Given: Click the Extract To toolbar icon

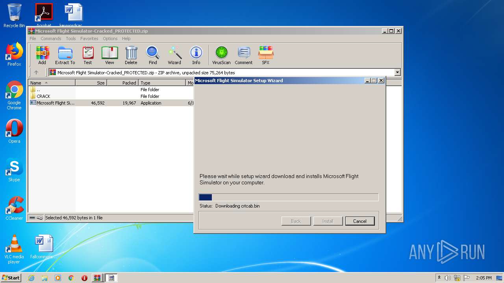Looking at the screenshot, I should (65, 55).
